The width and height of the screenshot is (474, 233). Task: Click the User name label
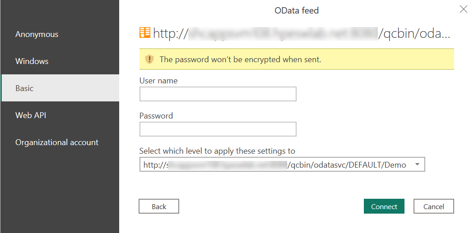158,81
